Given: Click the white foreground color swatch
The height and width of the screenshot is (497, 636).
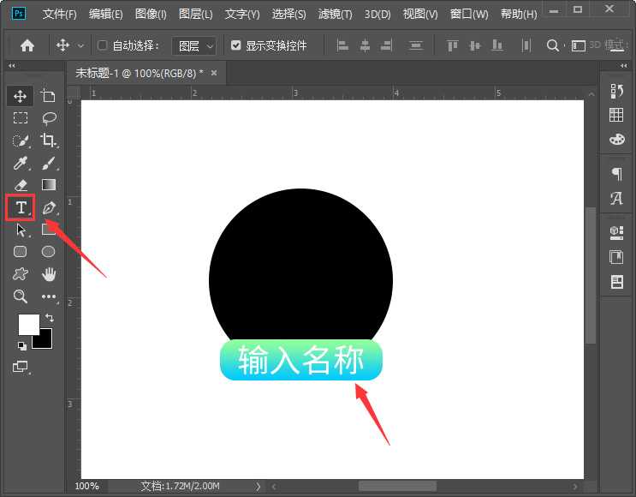Looking at the screenshot, I should click(x=27, y=324).
